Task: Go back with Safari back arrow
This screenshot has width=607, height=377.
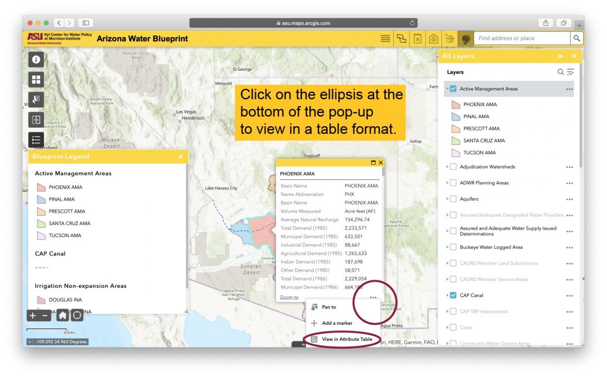Action: (59, 23)
